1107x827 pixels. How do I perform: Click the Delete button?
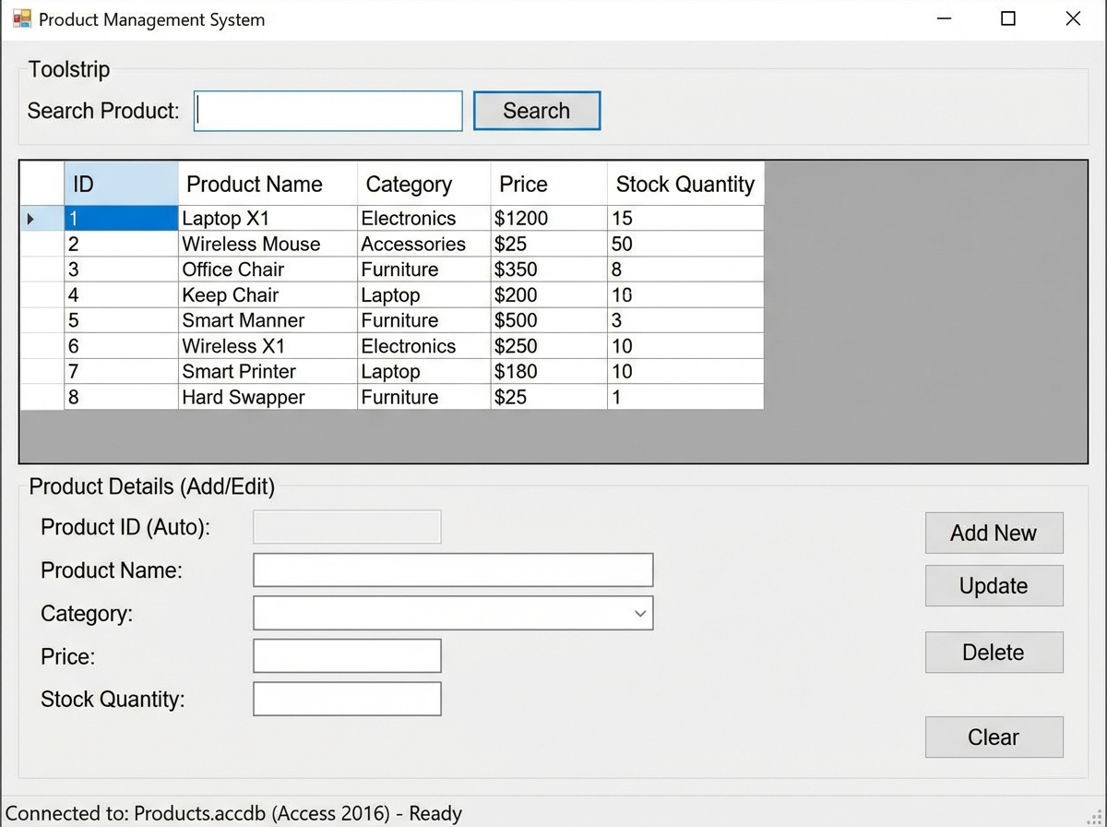tap(994, 652)
